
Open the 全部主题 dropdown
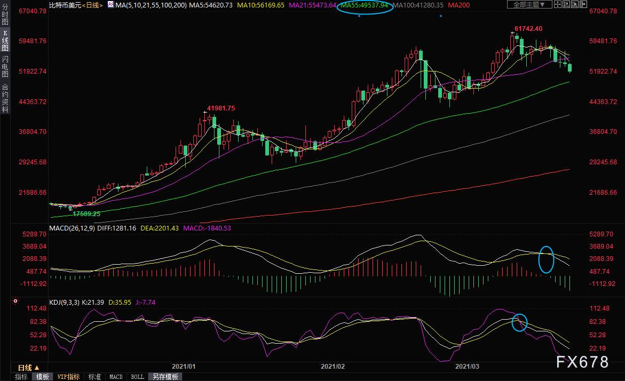529,5
